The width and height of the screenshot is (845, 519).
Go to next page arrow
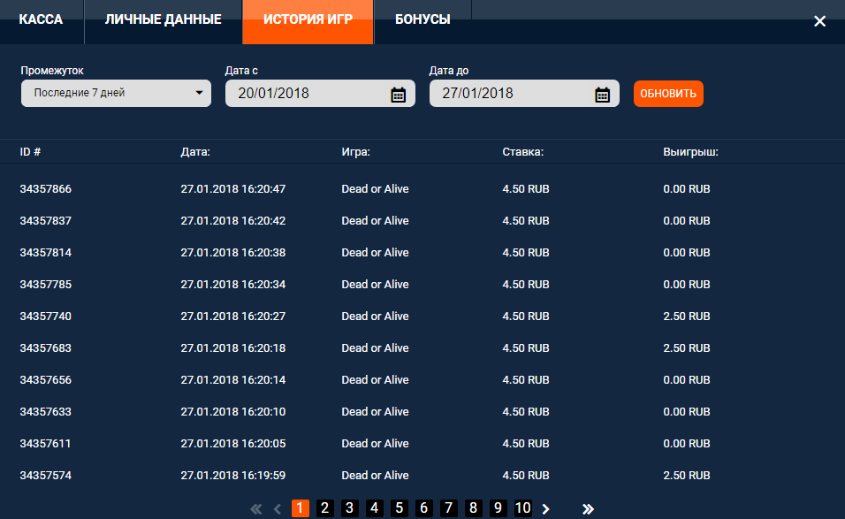coord(546,508)
